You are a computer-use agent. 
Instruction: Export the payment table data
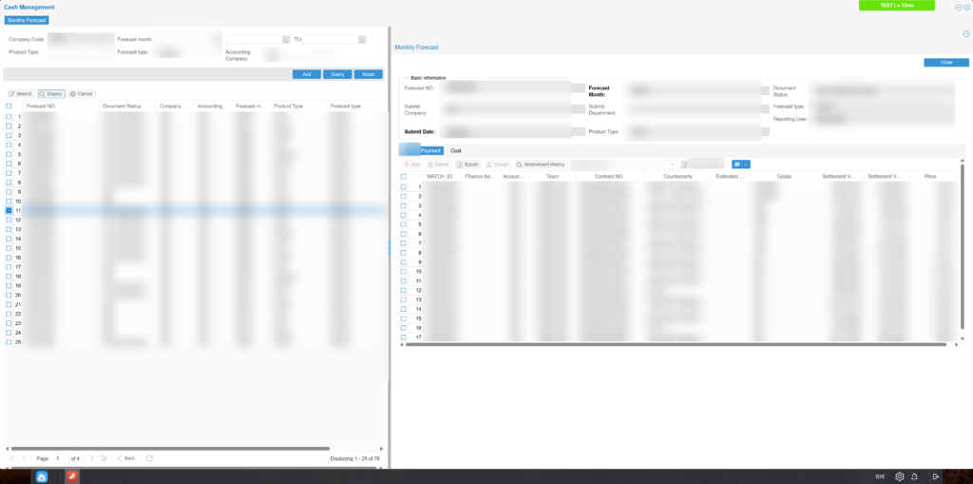[x=467, y=165]
